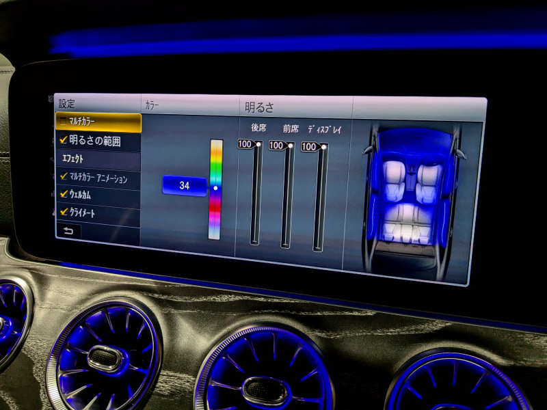Click the ディスプレイ brightness slider knob
This screenshot has height=410, width=547.
323,146
